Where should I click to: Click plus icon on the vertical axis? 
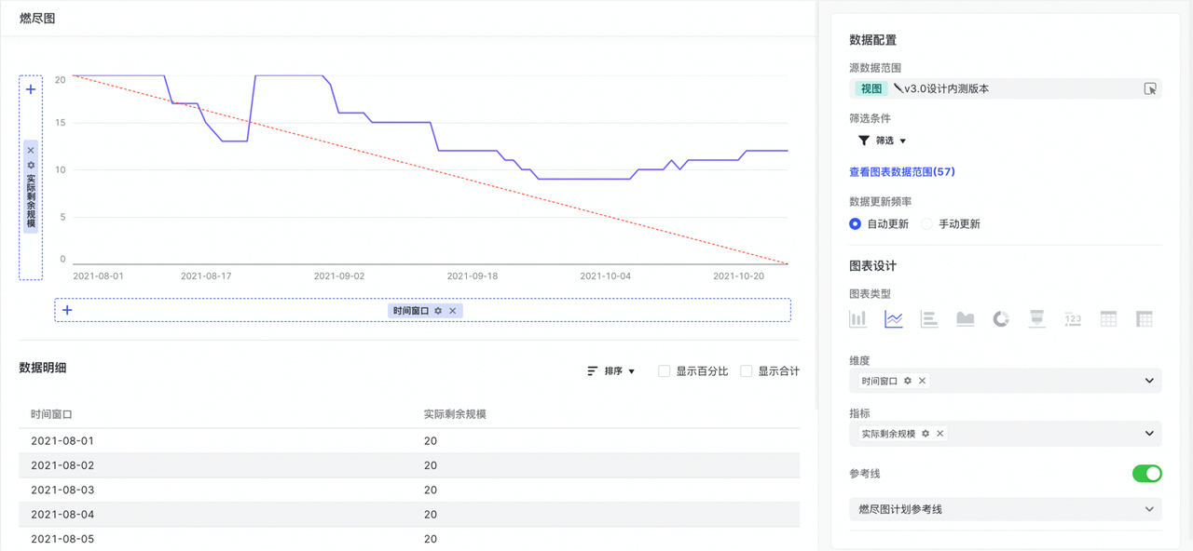tap(31, 90)
